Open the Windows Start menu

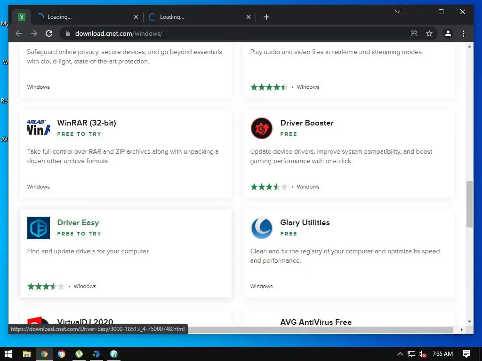pyautogui.click(x=8, y=354)
